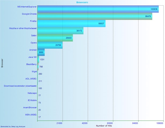The width and height of the screenshot is (165, 128).
Task: Click the 'Browsers' chart title
Action: pos(82,2)
